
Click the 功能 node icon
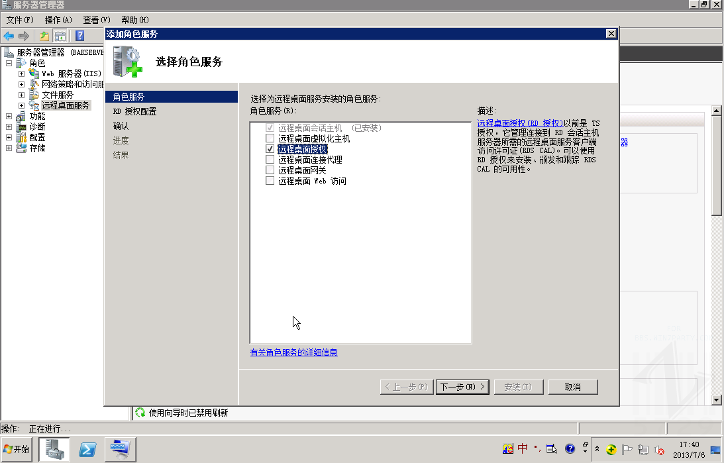point(21,116)
